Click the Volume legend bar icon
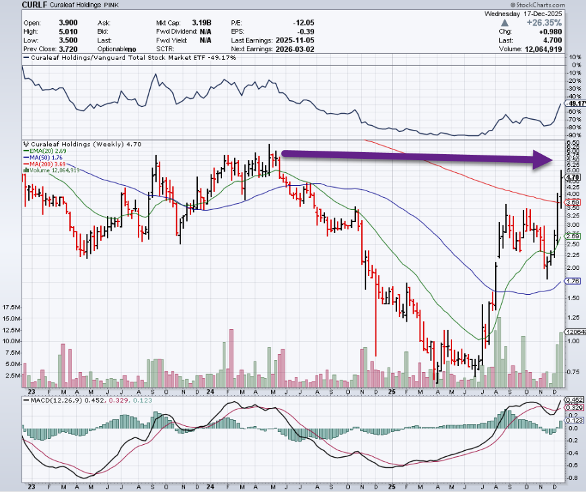This screenshot has width=586, height=492. [25, 170]
